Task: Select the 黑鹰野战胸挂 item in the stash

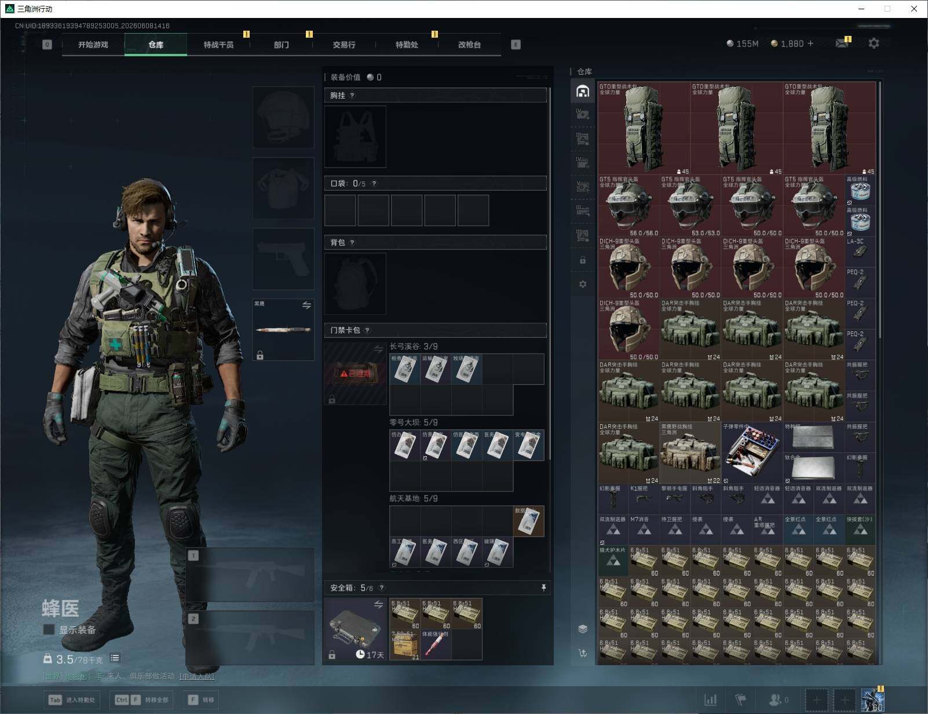Action: pos(690,453)
